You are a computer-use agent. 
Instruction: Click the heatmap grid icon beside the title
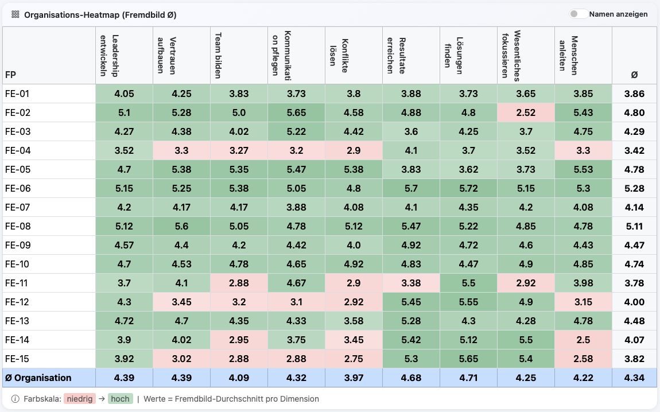click(x=15, y=15)
